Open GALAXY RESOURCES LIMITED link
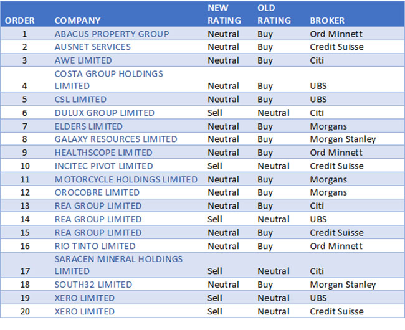Viewport: 405px width, 330px height. (116, 139)
